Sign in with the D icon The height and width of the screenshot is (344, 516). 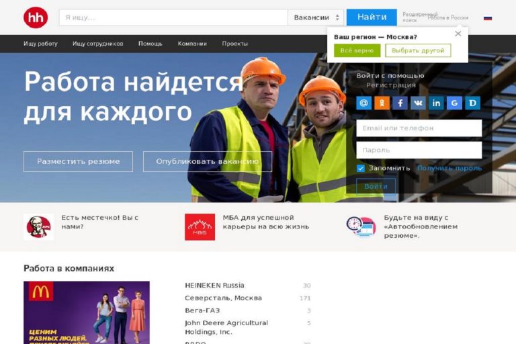(472, 103)
